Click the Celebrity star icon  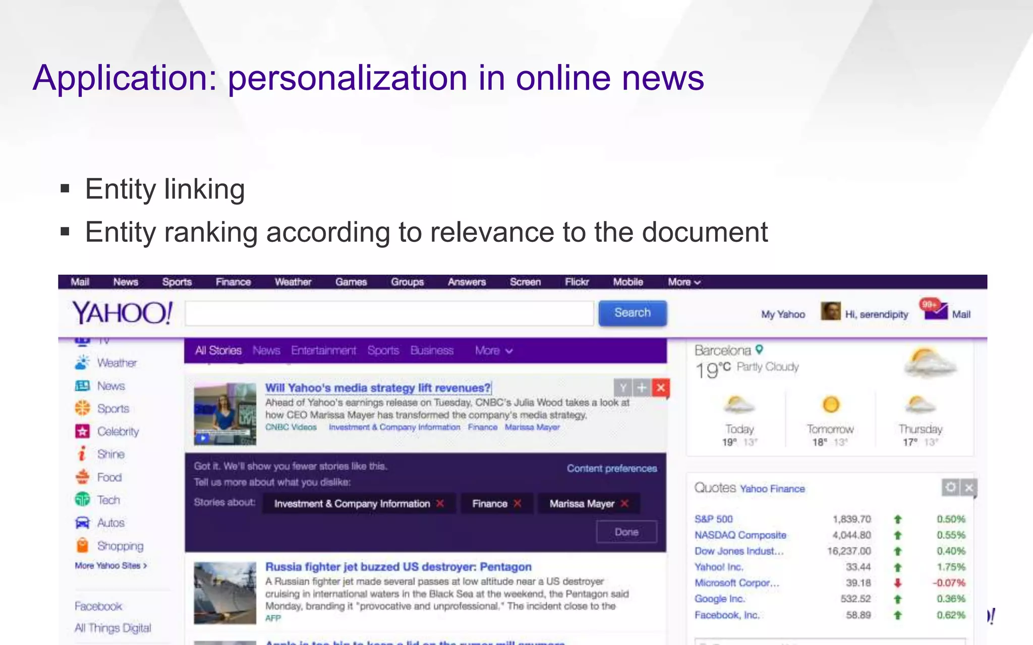(x=82, y=431)
